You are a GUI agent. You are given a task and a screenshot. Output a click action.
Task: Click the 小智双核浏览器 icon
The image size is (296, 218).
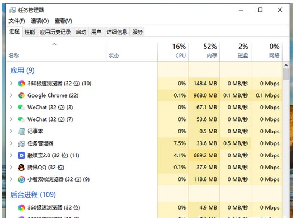pos(21,179)
